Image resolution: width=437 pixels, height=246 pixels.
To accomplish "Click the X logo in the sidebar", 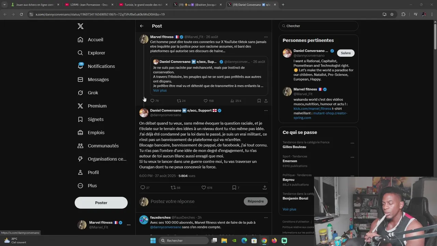I will 80,26.
